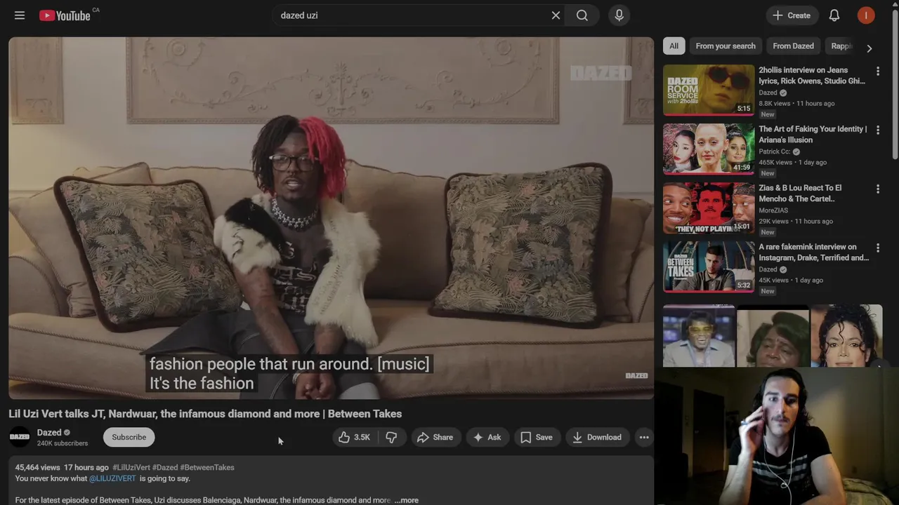Open the Patrick Cc: channel link
The width and height of the screenshot is (899, 505).
point(775,151)
